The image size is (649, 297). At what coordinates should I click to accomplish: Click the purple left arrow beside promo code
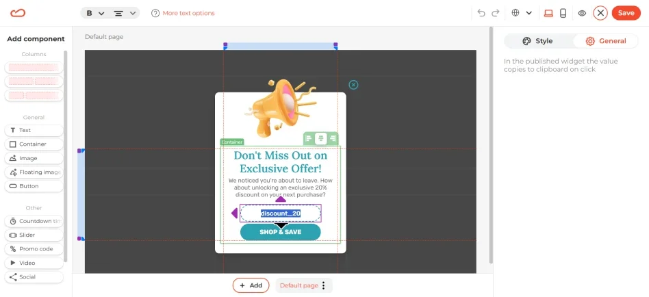pos(235,213)
